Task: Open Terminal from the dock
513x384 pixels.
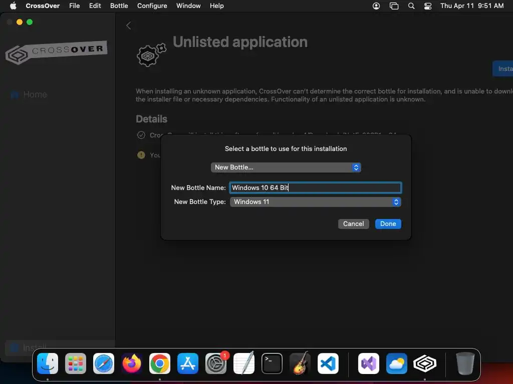Action: click(272, 363)
